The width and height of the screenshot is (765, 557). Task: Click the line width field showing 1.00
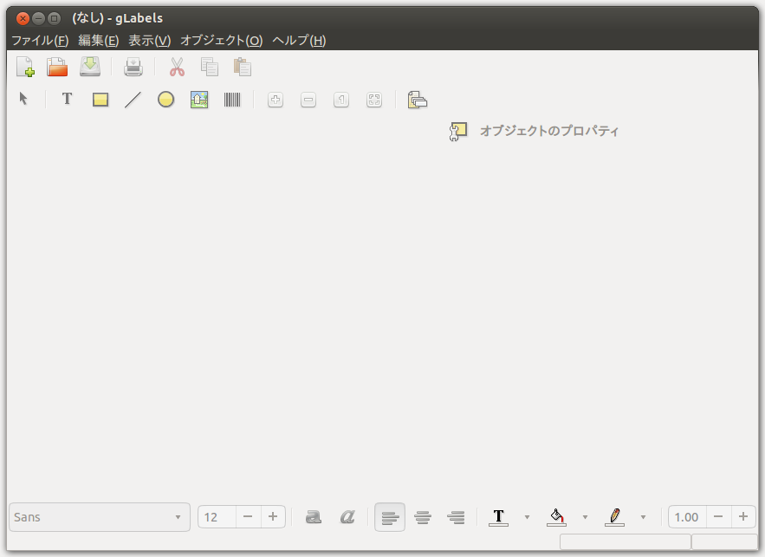[687, 517]
